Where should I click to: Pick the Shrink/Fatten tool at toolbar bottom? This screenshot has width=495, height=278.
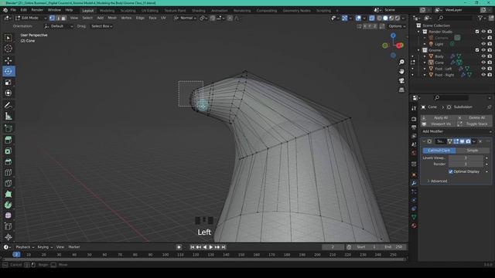tap(9, 237)
